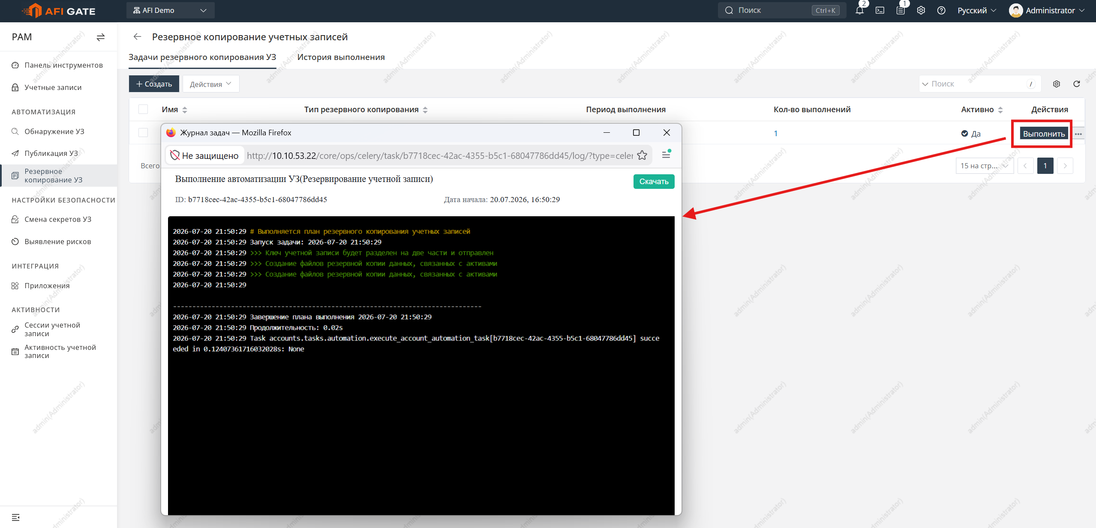1096x528 pixels.
Task: Tick the first row checkbox
Action: [x=143, y=133]
